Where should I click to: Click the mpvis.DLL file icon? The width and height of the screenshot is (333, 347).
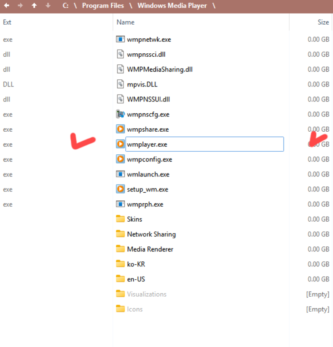coord(120,84)
